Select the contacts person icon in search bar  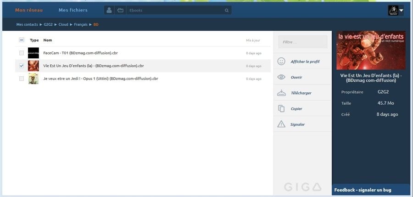(109, 10)
